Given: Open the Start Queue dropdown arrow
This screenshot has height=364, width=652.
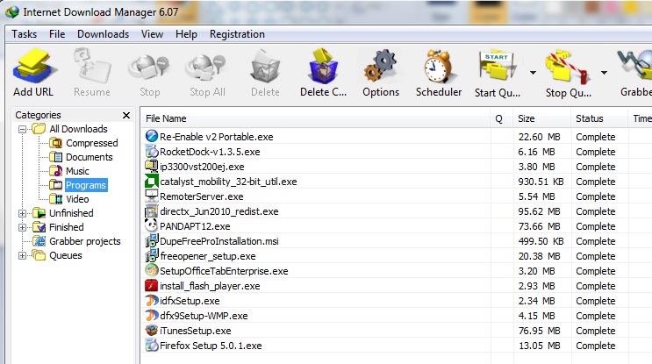Looking at the screenshot, I should click(x=533, y=73).
